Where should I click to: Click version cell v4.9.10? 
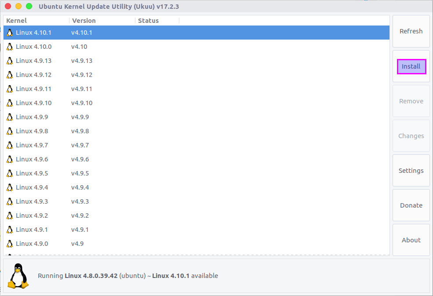pyautogui.click(x=82, y=103)
